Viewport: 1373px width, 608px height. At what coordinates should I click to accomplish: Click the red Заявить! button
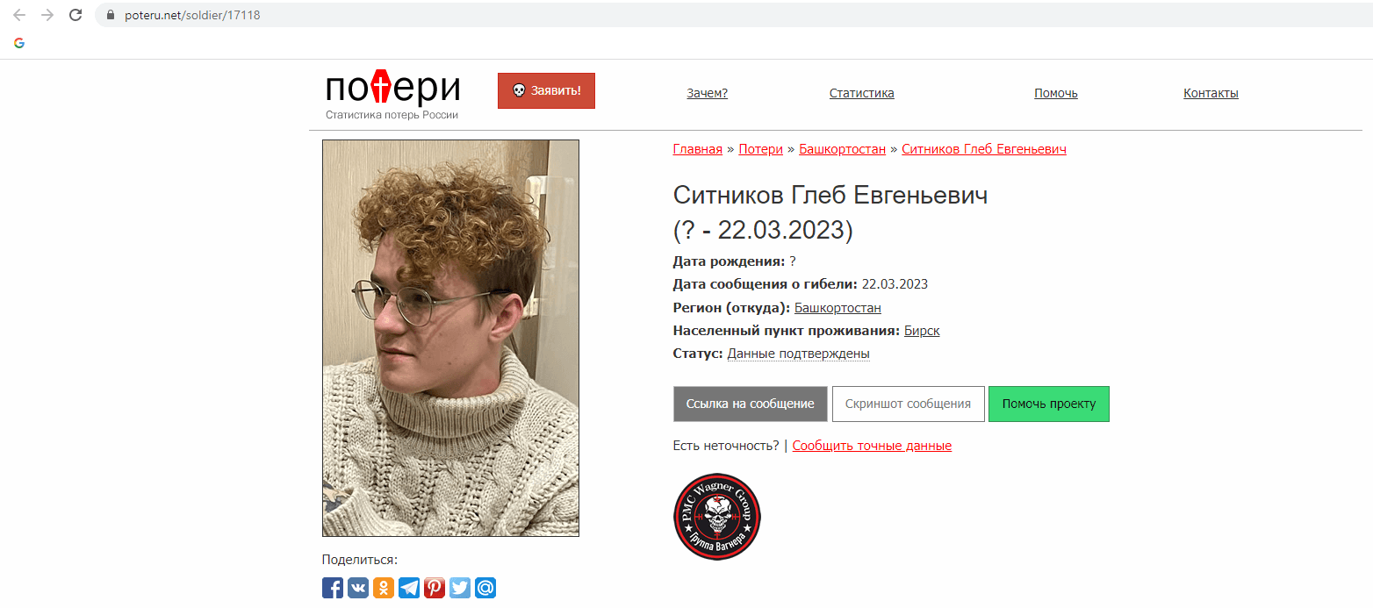[x=546, y=91]
